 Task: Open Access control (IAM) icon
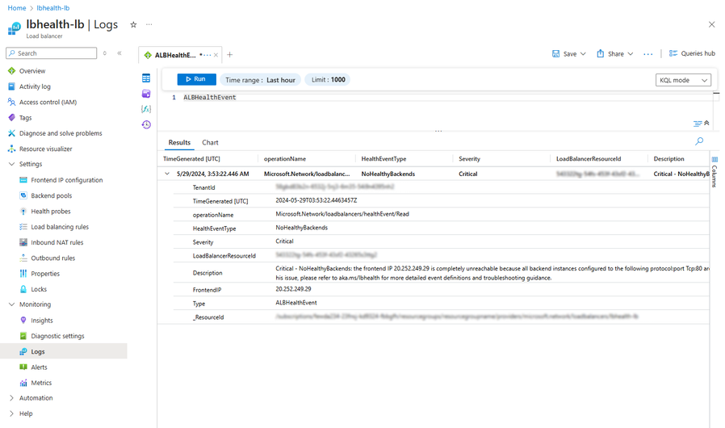point(11,102)
